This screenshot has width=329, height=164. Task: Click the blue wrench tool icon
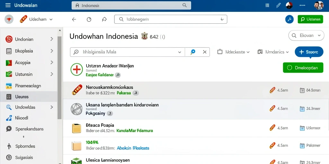tap(289, 19)
